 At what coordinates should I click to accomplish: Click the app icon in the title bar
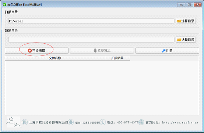coord(4,4)
